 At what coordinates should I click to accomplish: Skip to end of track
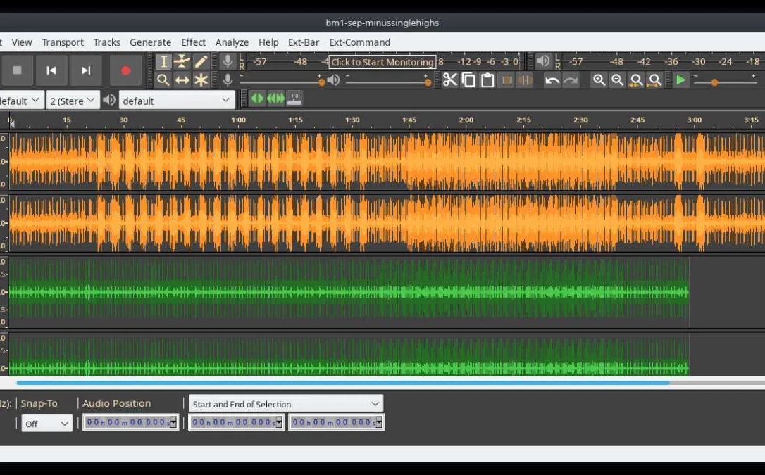pyautogui.click(x=85, y=70)
